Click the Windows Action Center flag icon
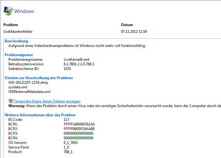221x158 pixels. (x=8, y=11)
